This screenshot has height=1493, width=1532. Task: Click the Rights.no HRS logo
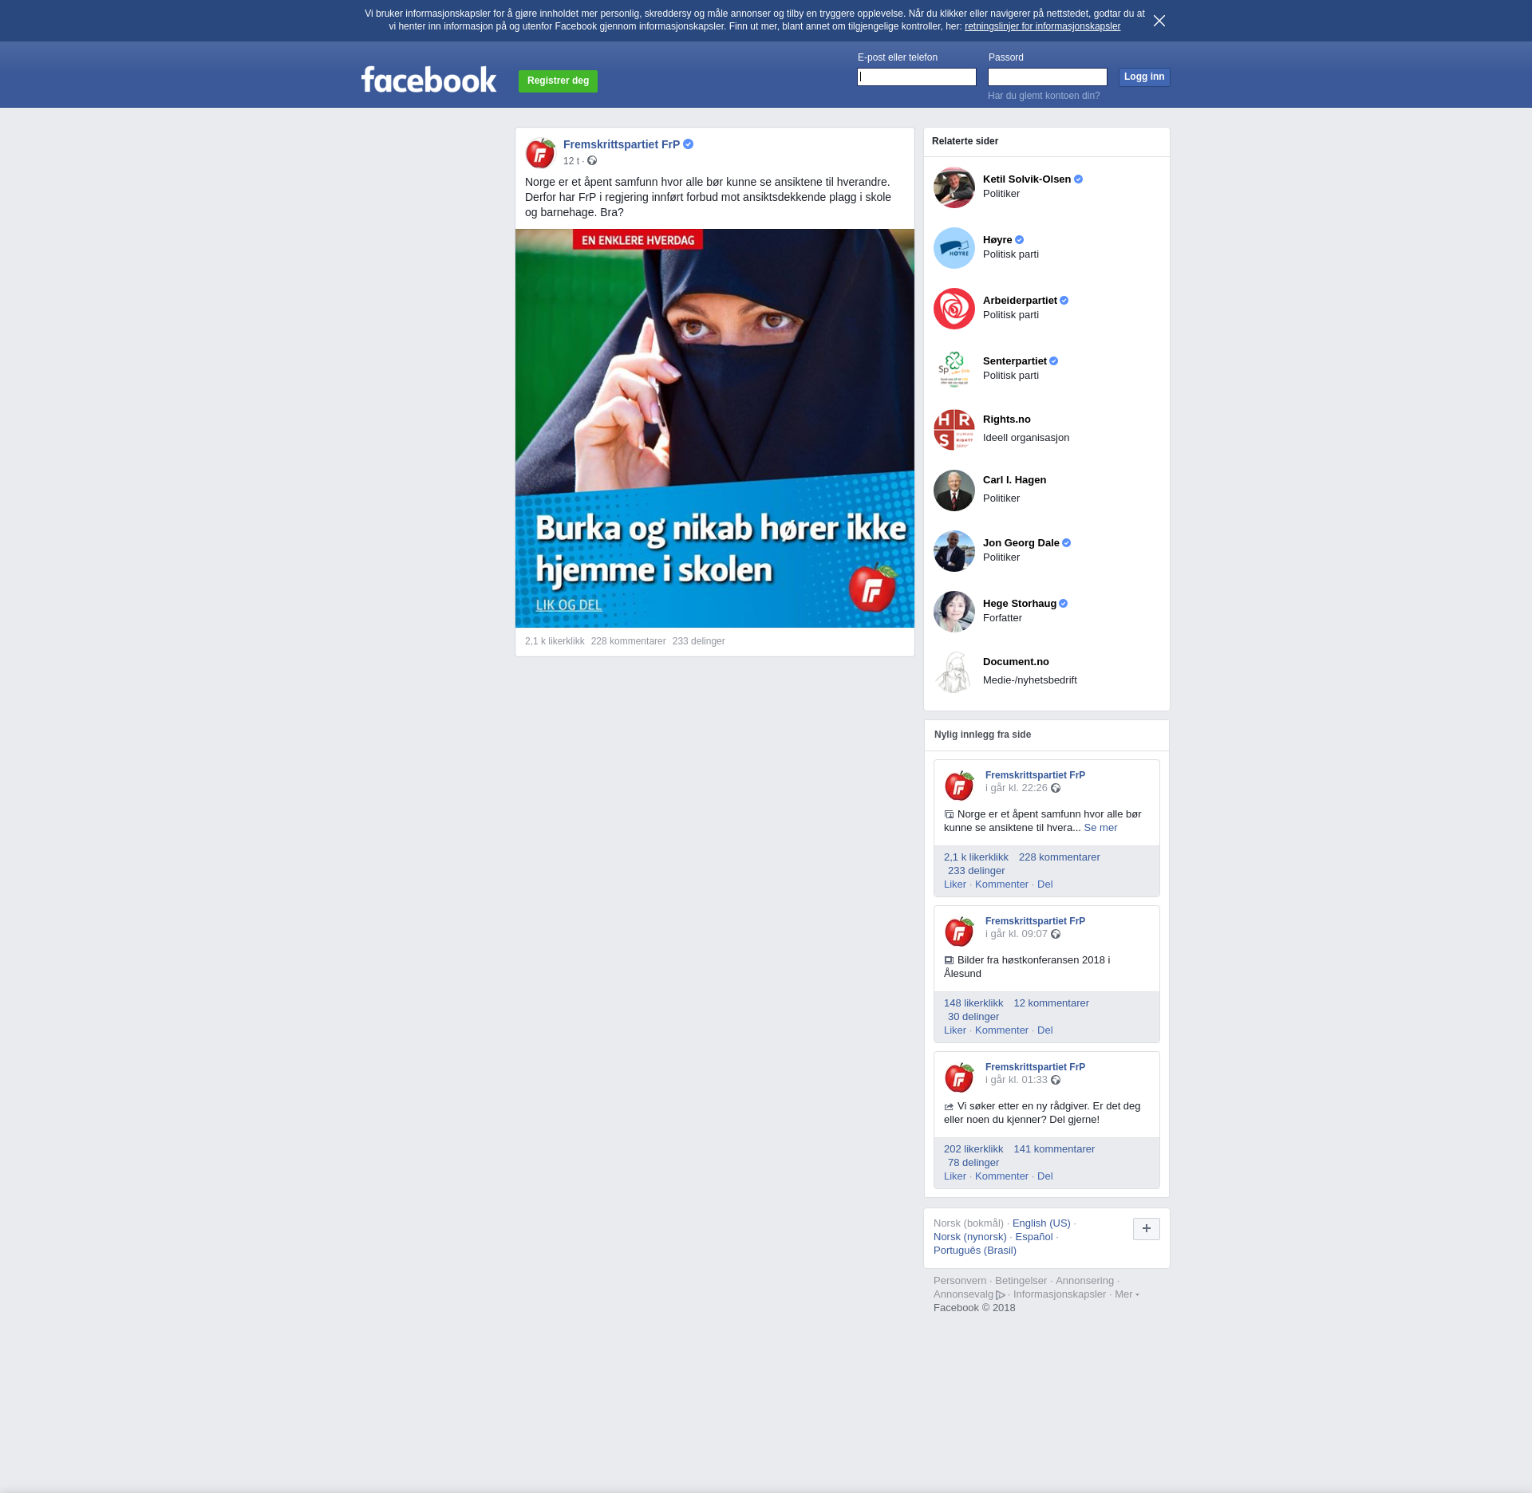pyautogui.click(x=954, y=430)
